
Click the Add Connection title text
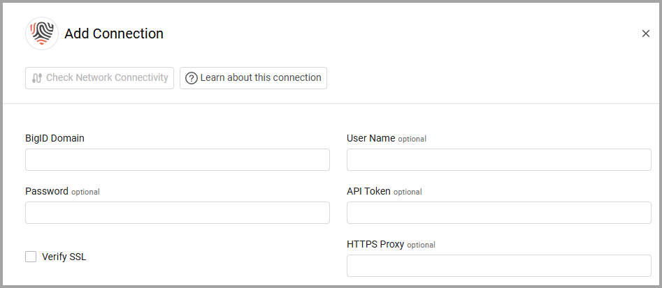114,33
